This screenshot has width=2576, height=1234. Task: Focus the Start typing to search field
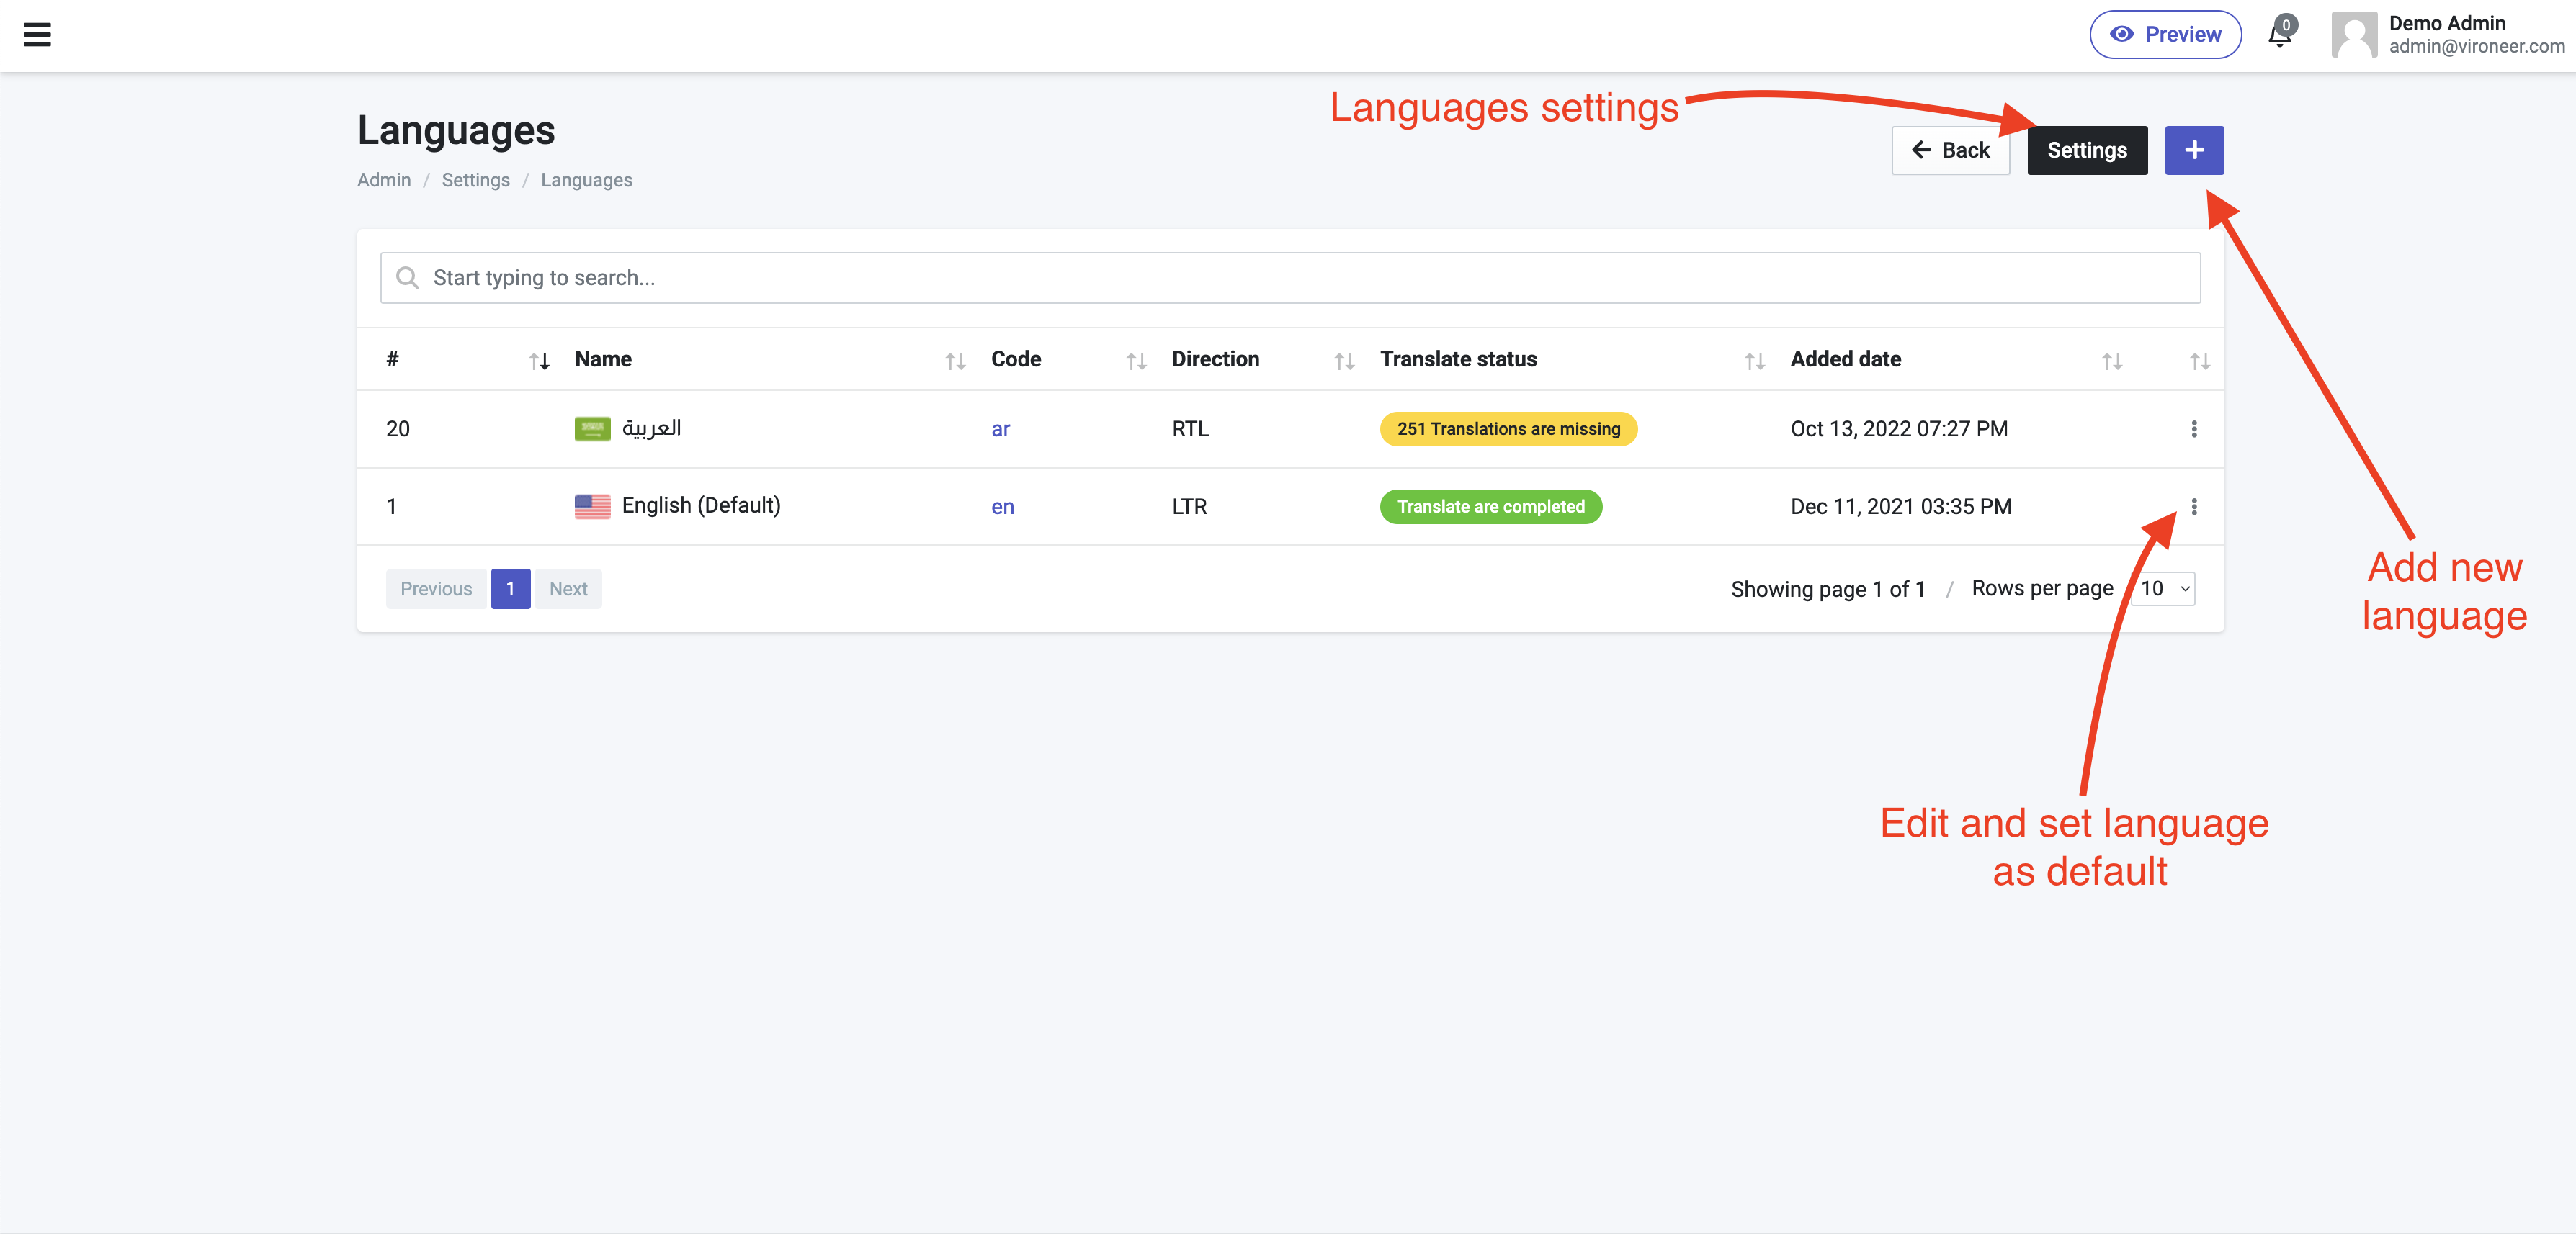(1290, 278)
